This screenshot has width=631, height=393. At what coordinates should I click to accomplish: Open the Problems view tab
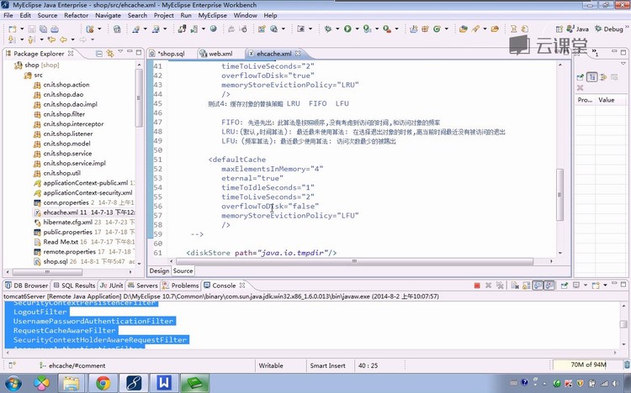[181, 286]
